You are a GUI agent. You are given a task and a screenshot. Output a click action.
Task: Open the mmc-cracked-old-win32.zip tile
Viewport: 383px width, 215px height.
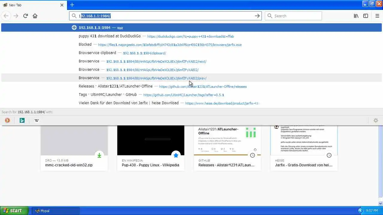point(74,148)
